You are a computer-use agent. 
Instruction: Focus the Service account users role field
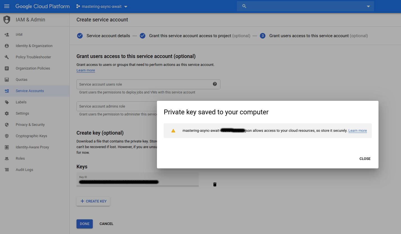pos(148,84)
